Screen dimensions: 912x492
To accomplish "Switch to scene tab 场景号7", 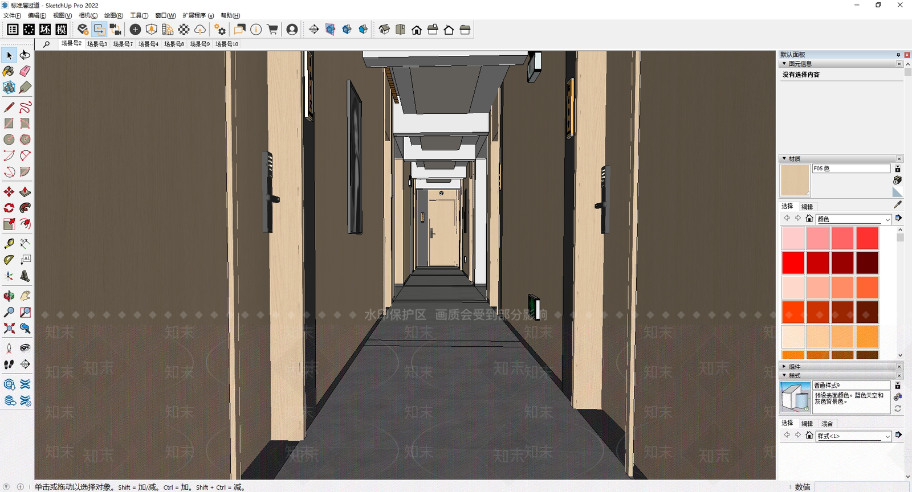I will (x=123, y=44).
